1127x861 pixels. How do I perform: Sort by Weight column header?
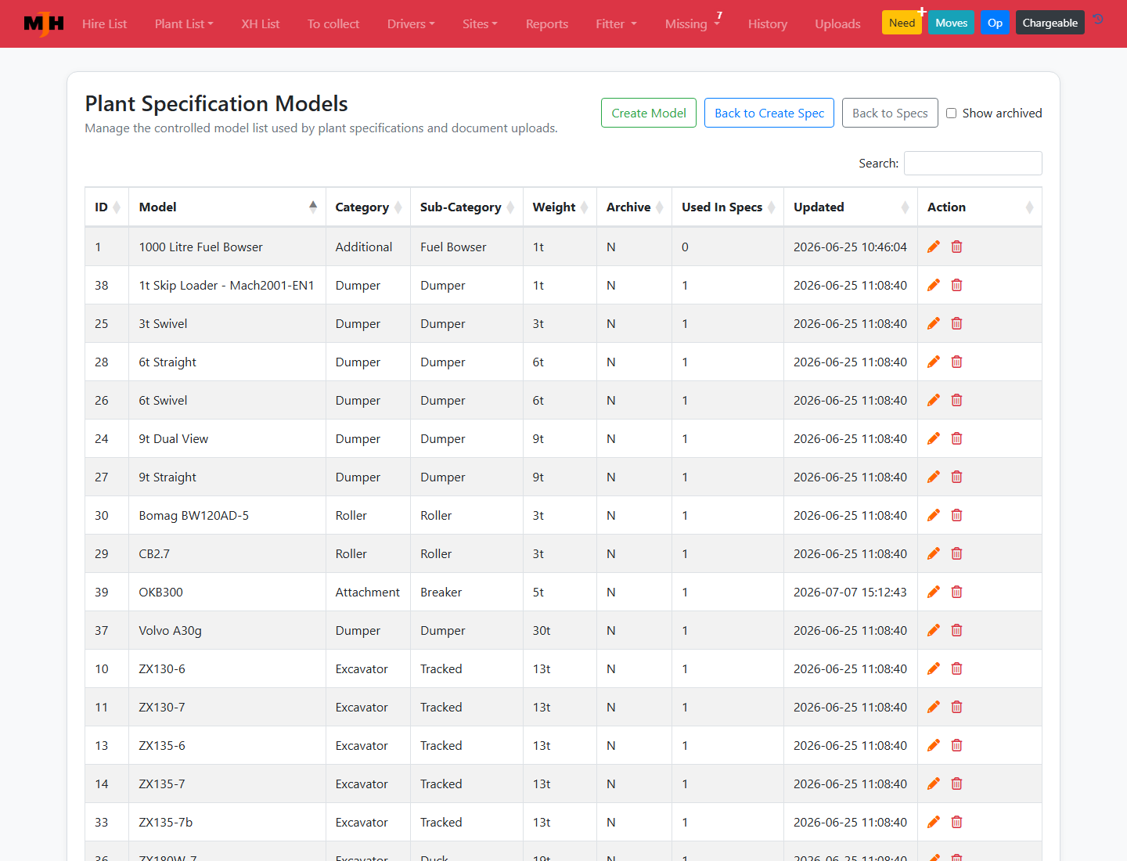point(560,207)
